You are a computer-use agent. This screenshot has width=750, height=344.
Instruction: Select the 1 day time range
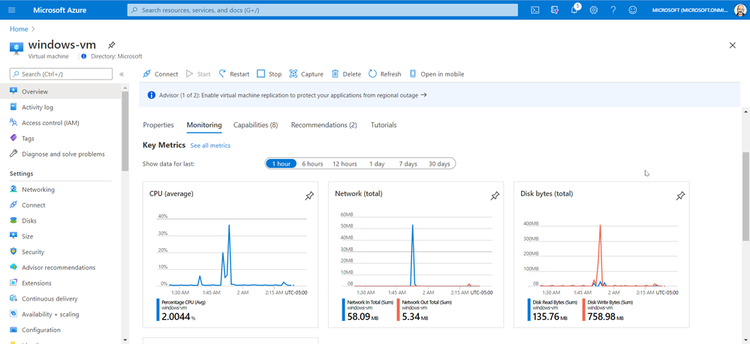click(x=377, y=164)
